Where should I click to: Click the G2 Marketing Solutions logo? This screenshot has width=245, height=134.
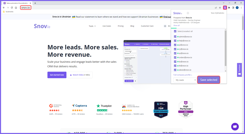pyautogui.click(x=56, y=106)
